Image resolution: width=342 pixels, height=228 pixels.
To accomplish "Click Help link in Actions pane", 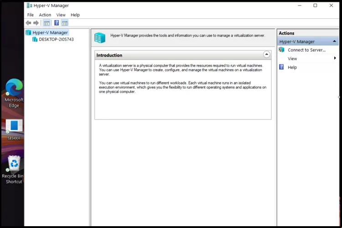I will (292, 67).
